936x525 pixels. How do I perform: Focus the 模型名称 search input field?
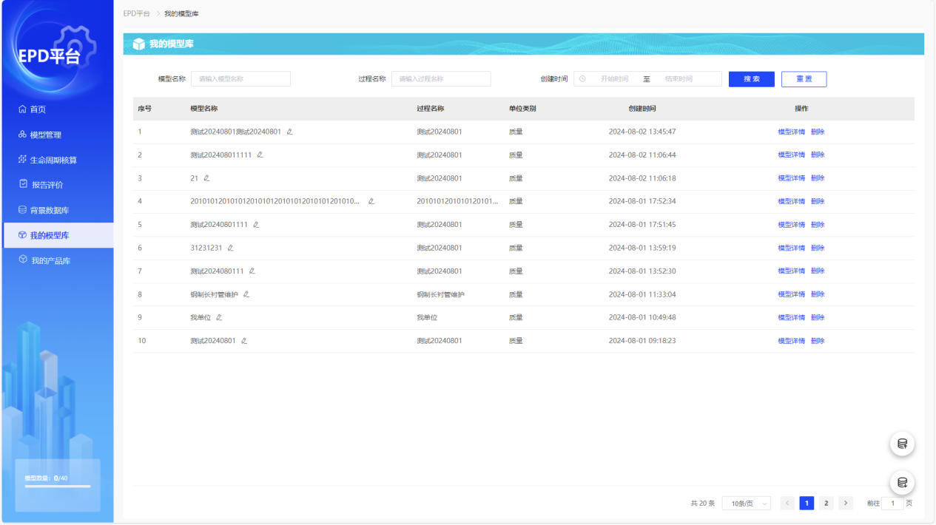click(x=240, y=79)
